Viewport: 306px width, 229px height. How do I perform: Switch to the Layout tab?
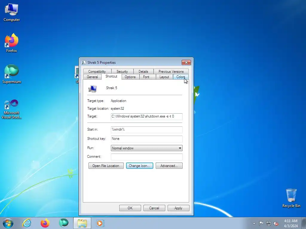coord(164,77)
